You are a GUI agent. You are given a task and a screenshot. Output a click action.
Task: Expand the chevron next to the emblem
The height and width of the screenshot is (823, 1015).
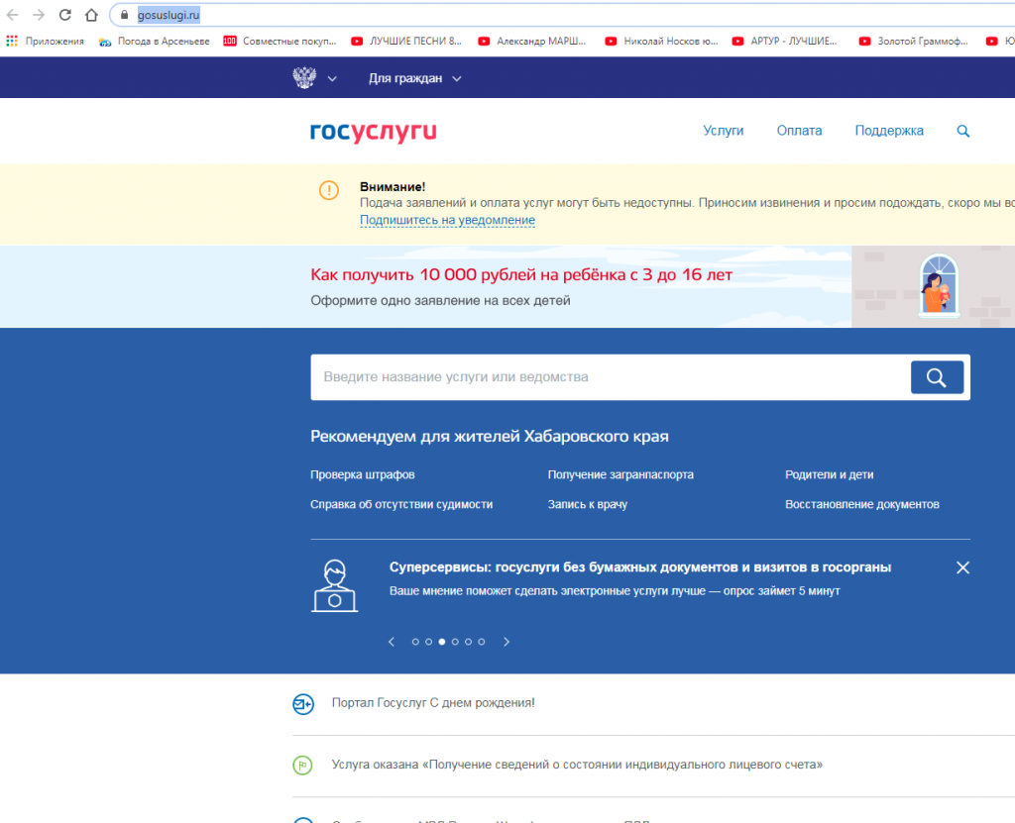[x=332, y=79]
